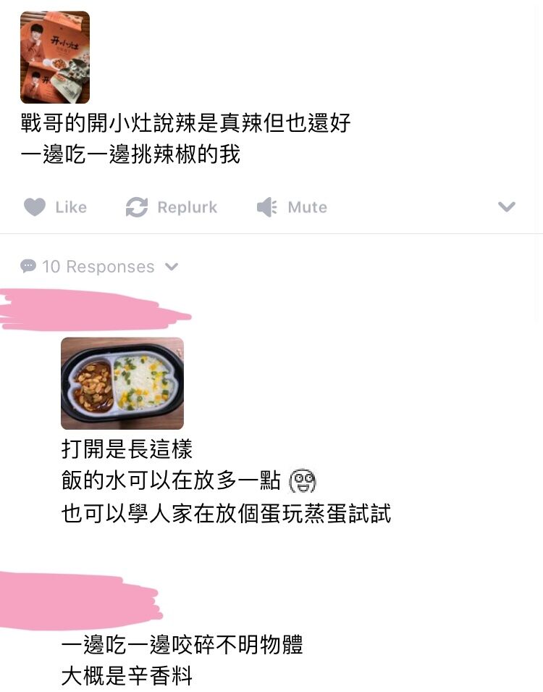The image size is (543, 692).
Task: Click the plurk text about 戰哥的開小灶
Action: click(x=185, y=122)
